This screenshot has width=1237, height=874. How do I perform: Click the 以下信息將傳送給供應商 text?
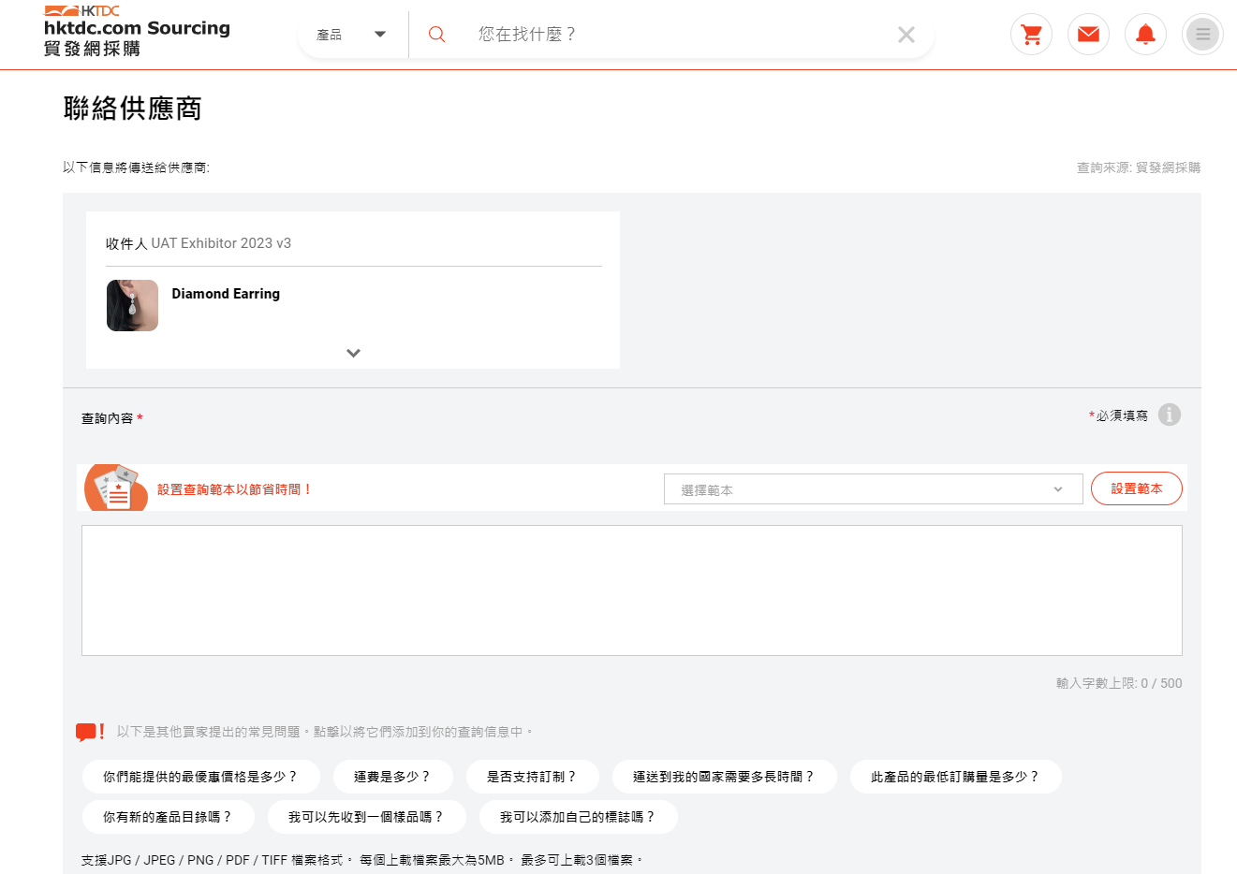[136, 168]
